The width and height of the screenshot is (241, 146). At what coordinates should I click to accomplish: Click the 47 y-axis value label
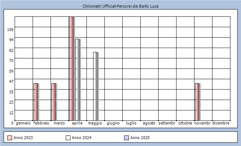click(11, 81)
